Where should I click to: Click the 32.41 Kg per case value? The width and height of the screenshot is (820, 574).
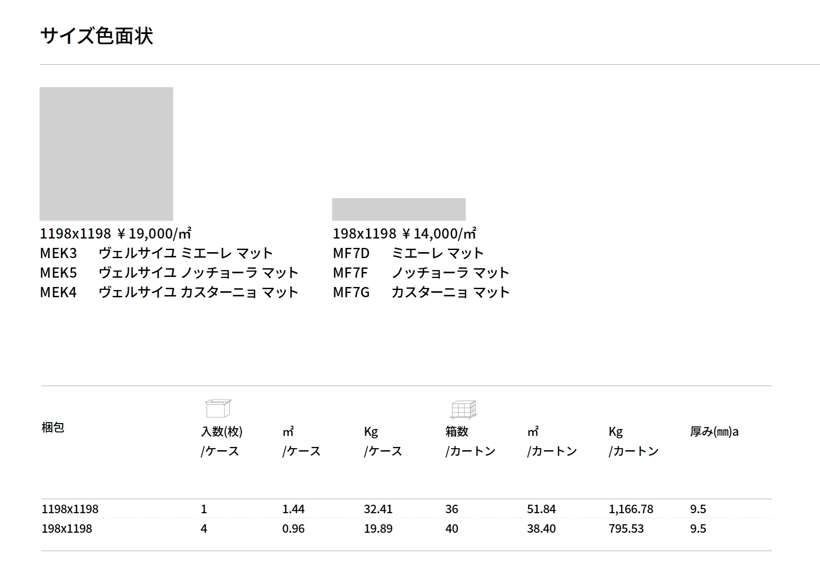coord(378,509)
